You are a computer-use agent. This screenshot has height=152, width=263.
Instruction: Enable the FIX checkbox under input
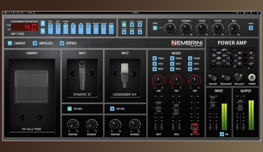(x=222, y=134)
